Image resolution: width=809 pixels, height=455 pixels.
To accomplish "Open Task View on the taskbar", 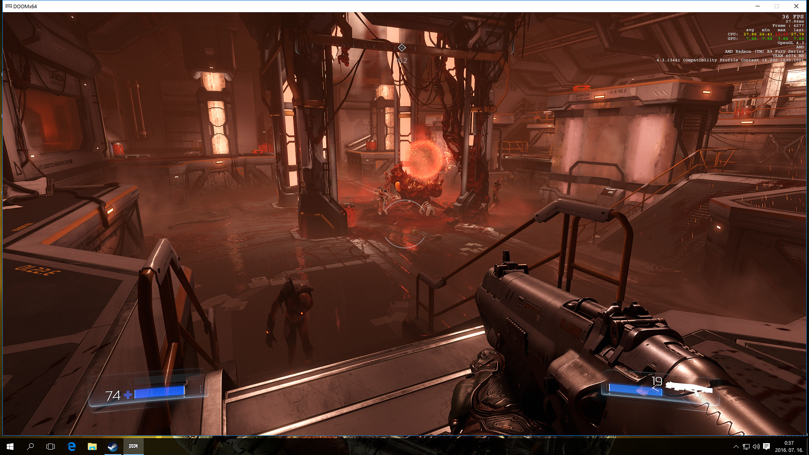I will point(51,447).
